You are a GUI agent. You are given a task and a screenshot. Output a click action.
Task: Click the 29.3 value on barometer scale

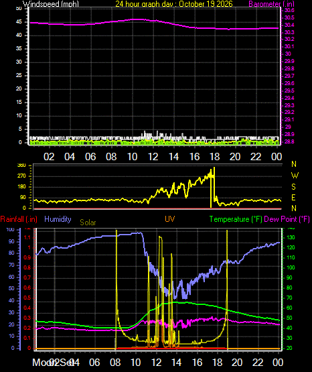pyautogui.click(x=289, y=105)
